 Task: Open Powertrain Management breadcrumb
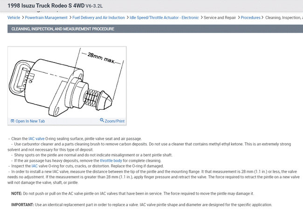[x=46, y=18]
